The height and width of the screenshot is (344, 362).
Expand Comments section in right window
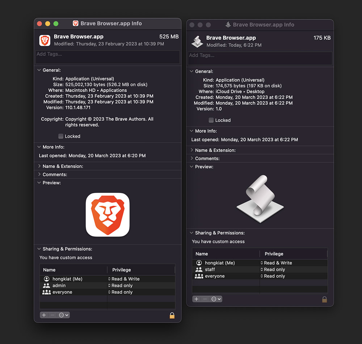tap(191, 158)
